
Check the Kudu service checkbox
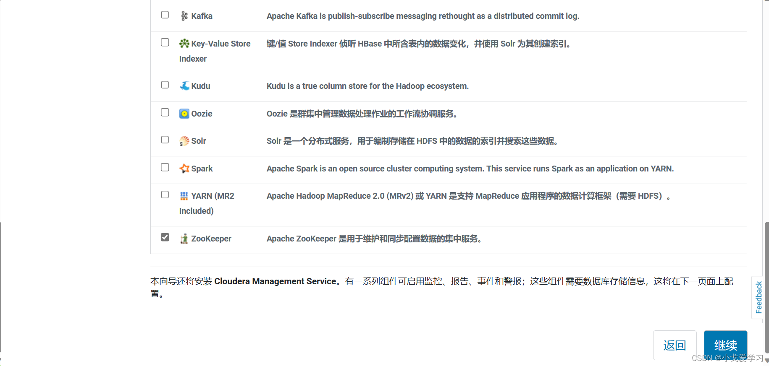pos(165,85)
